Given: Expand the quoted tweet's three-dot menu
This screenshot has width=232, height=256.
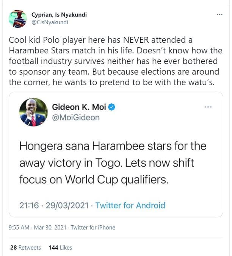Looking at the screenshot, I should coord(208,107).
